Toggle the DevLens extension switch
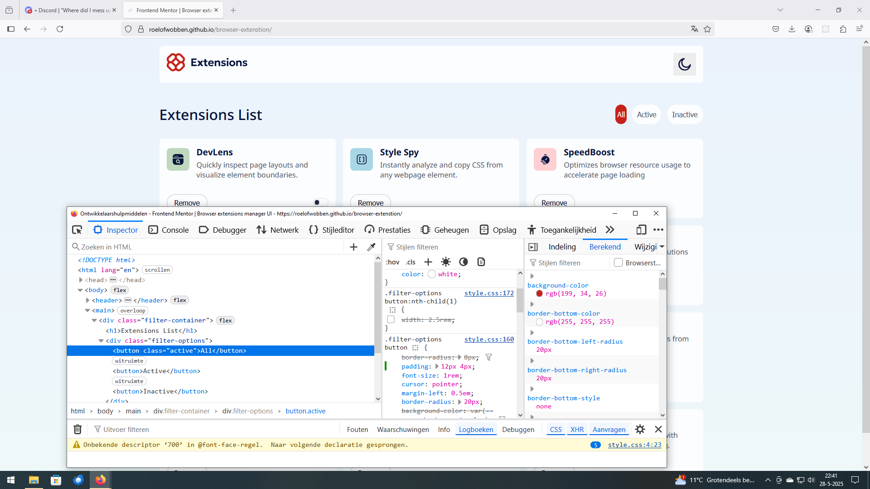The width and height of the screenshot is (870, 489). (321, 202)
